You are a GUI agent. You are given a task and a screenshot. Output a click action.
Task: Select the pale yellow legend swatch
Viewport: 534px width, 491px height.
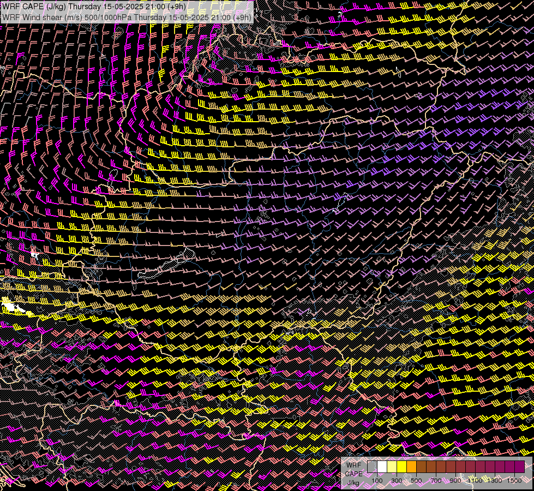pyautogui.click(x=392, y=467)
